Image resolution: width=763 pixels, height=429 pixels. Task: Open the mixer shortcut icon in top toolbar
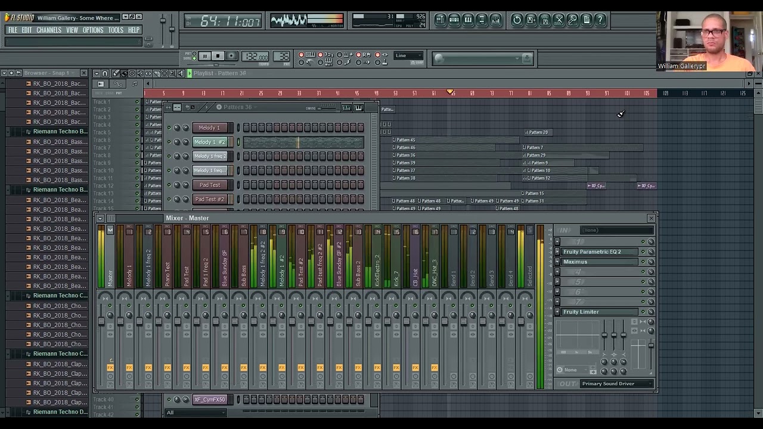495,20
